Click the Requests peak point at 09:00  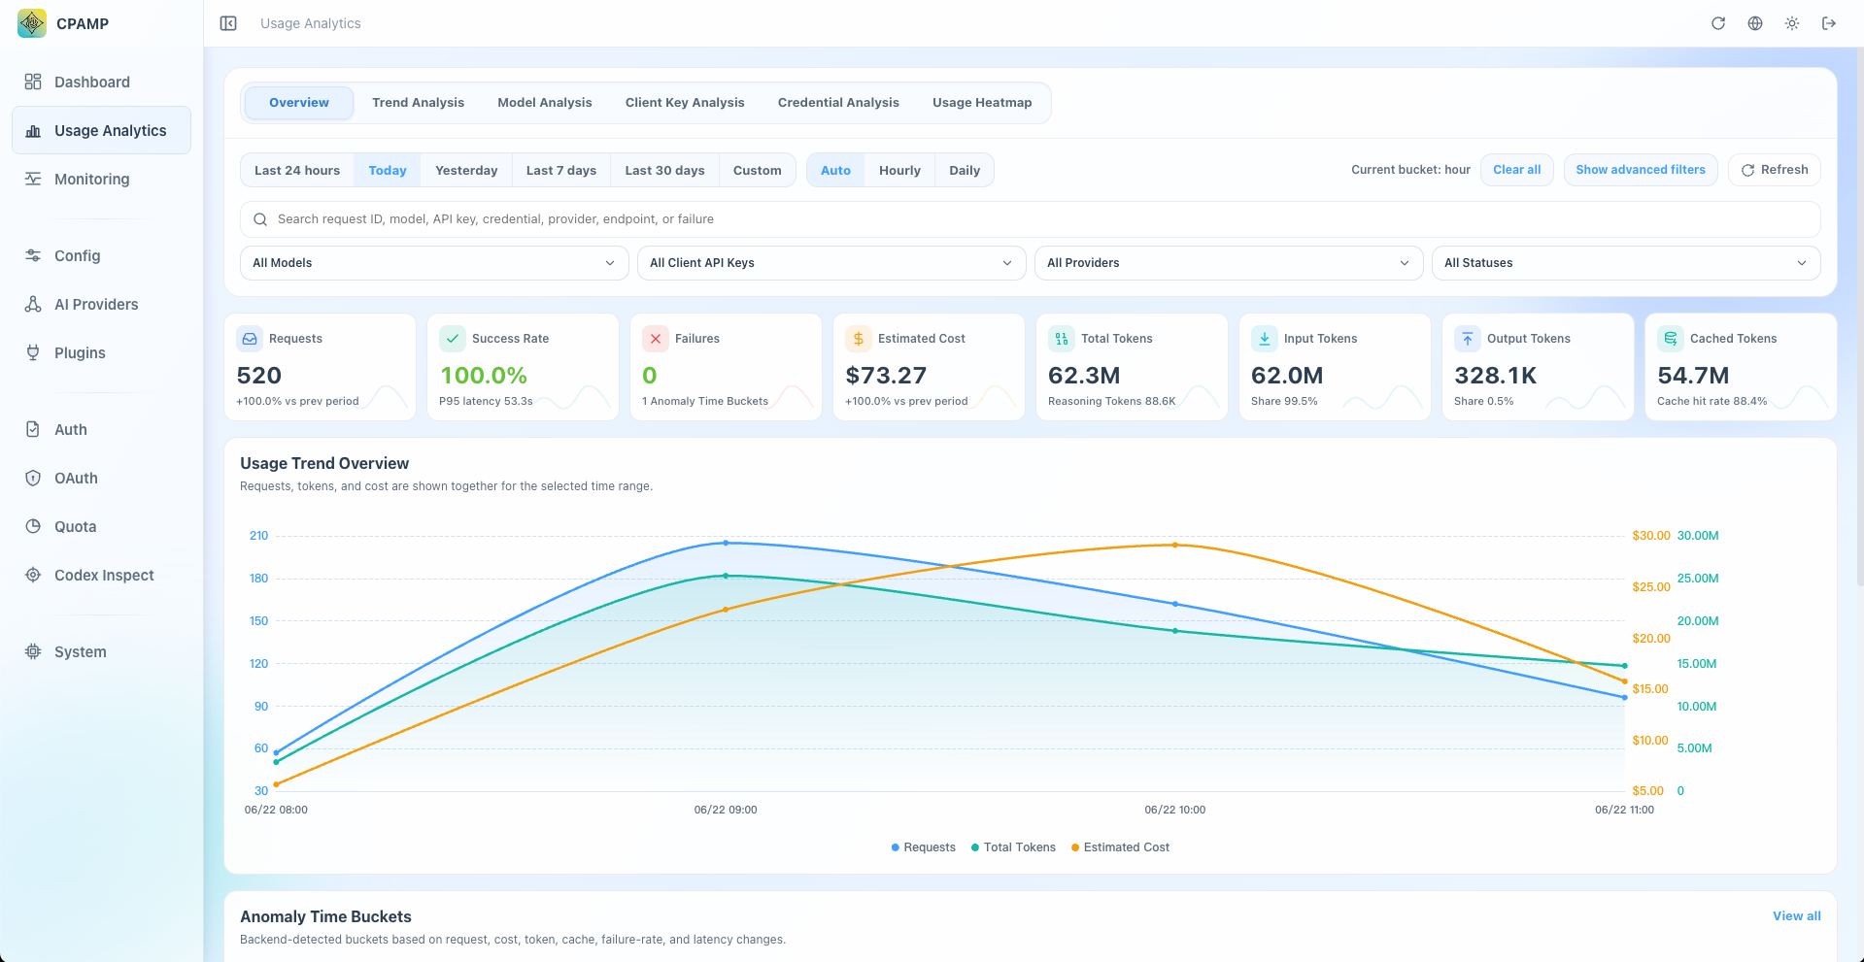(726, 543)
